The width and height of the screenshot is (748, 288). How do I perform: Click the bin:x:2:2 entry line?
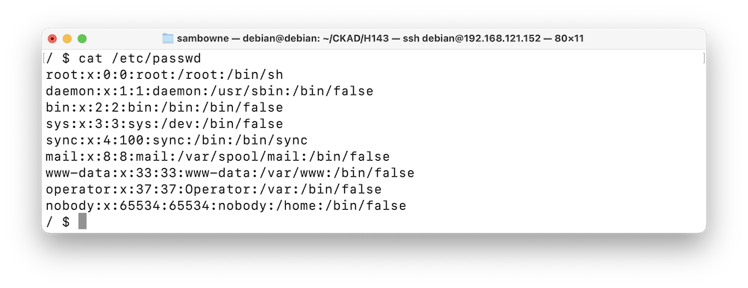tap(164, 108)
